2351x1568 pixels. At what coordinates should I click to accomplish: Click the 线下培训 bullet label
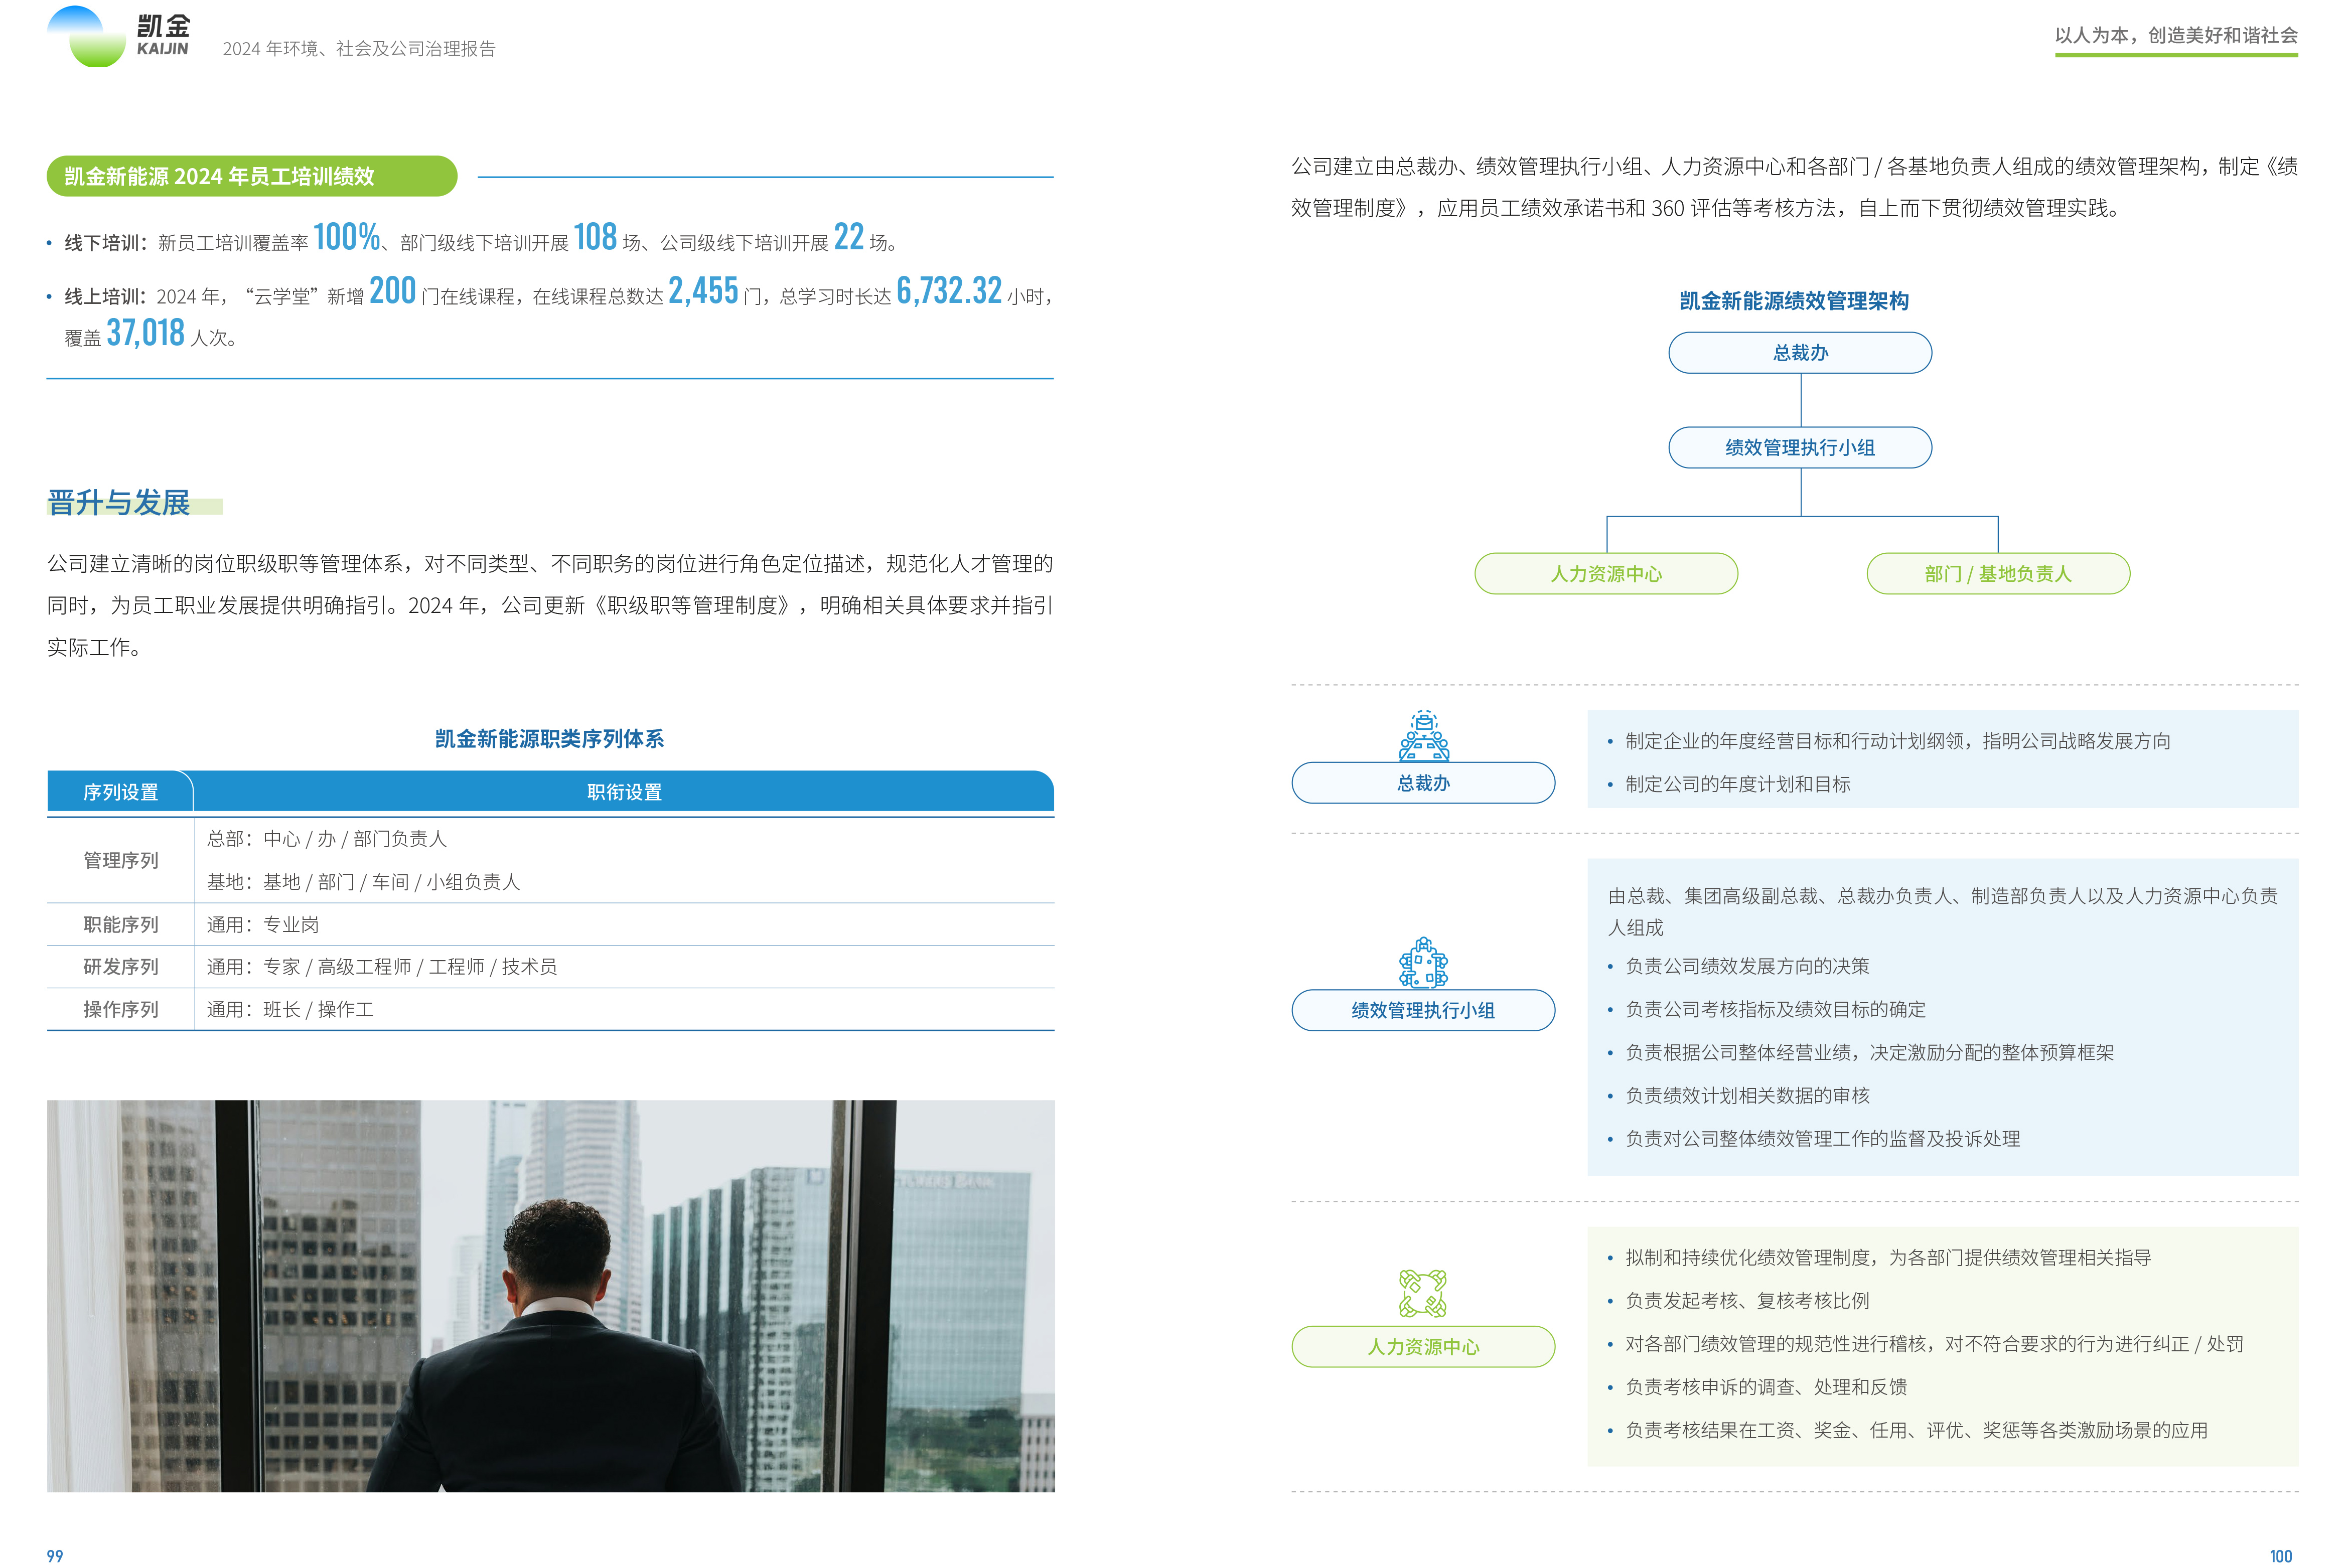point(106,243)
